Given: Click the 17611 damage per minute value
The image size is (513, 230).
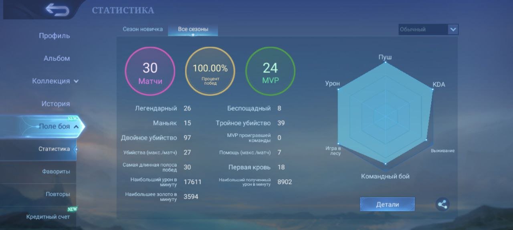Looking at the screenshot, I should 192,182.
